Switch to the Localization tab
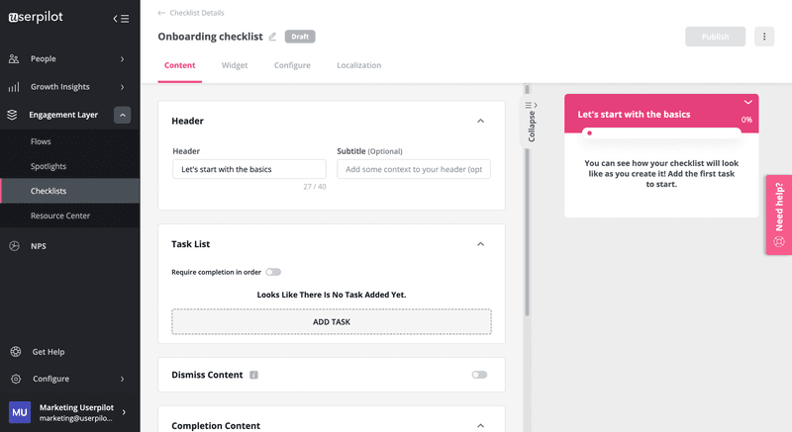Image resolution: width=792 pixels, height=432 pixels. (358, 65)
